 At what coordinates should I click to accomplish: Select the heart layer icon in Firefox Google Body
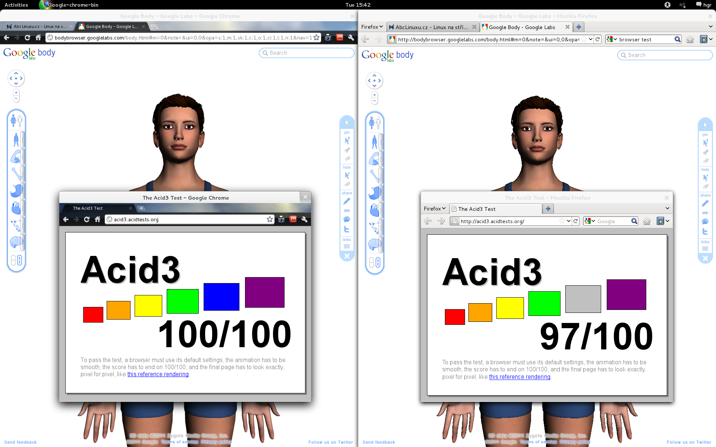pos(374,210)
